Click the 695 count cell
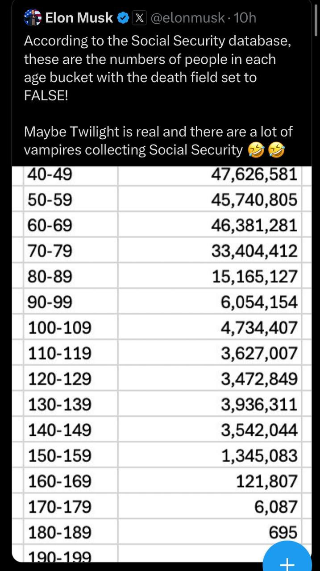The height and width of the screenshot is (571, 320). pos(283,532)
